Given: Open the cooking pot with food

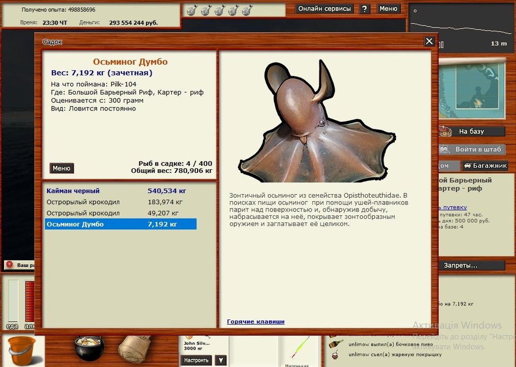Looking at the screenshot, I should 89,348.
